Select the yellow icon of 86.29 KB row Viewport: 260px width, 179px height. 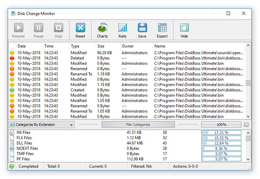[x=12, y=53]
